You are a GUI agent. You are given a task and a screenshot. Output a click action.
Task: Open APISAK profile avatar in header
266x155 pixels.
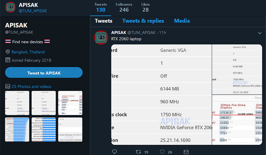[x=11, y=7]
